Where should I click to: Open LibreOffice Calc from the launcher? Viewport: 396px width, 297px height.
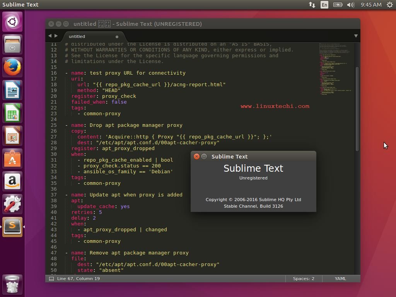tap(13, 112)
